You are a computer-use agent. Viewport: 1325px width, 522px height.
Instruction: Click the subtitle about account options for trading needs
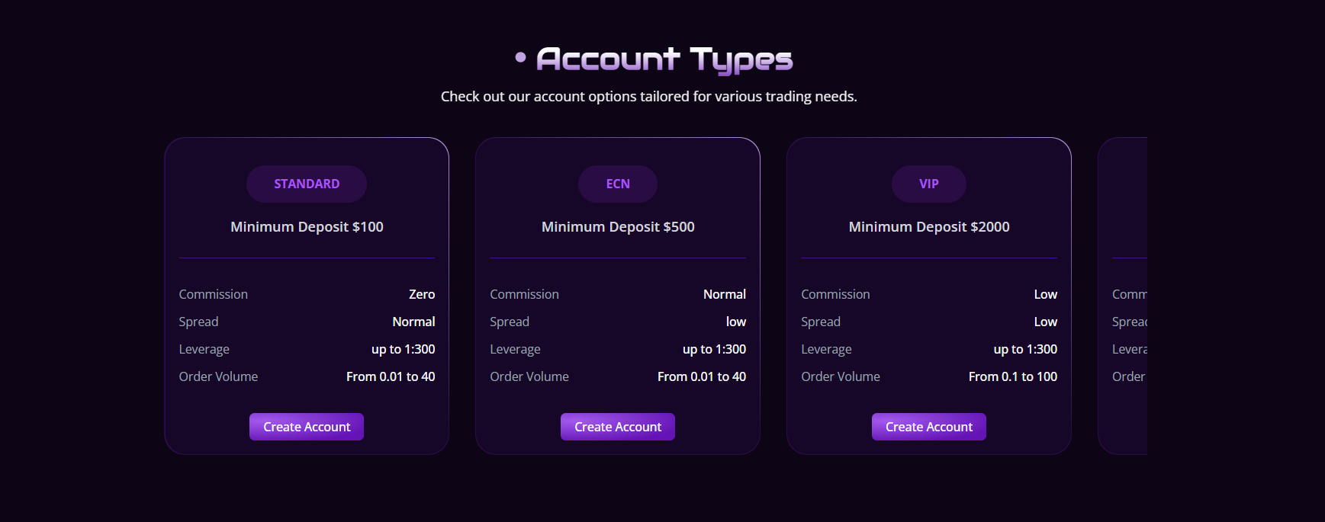[x=649, y=97]
